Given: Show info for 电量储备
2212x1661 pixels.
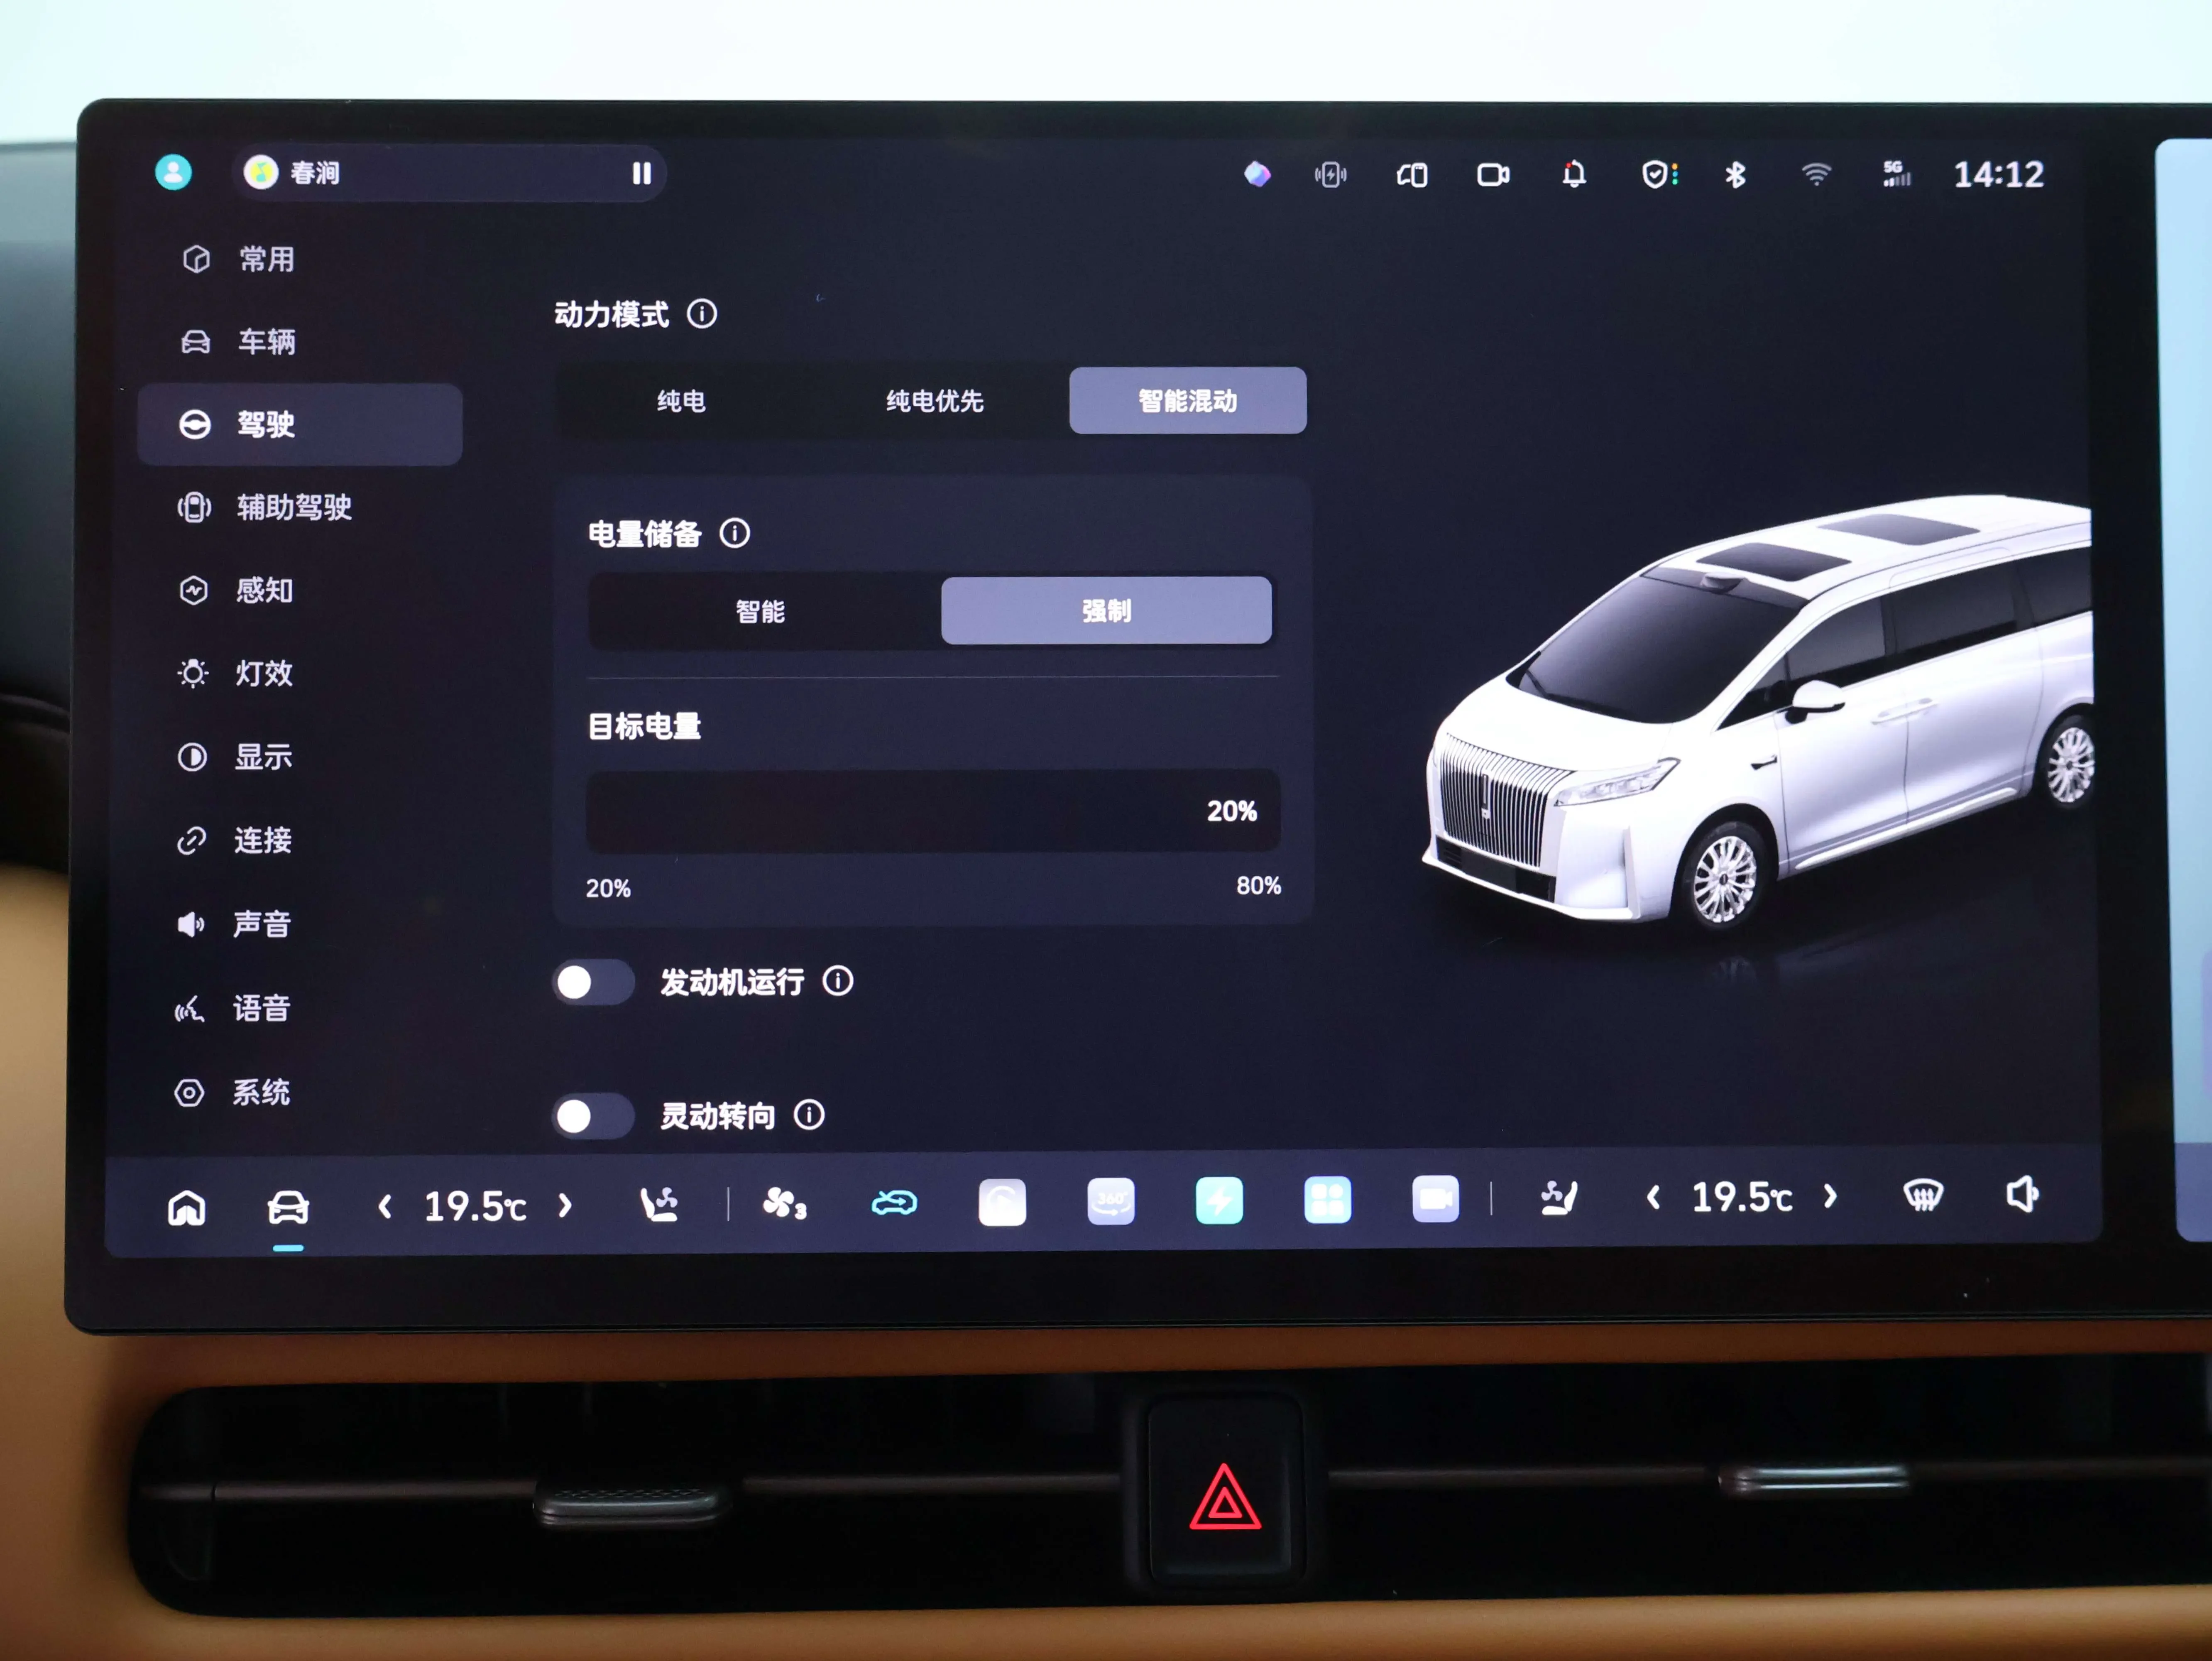Looking at the screenshot, I should (735, 533).
